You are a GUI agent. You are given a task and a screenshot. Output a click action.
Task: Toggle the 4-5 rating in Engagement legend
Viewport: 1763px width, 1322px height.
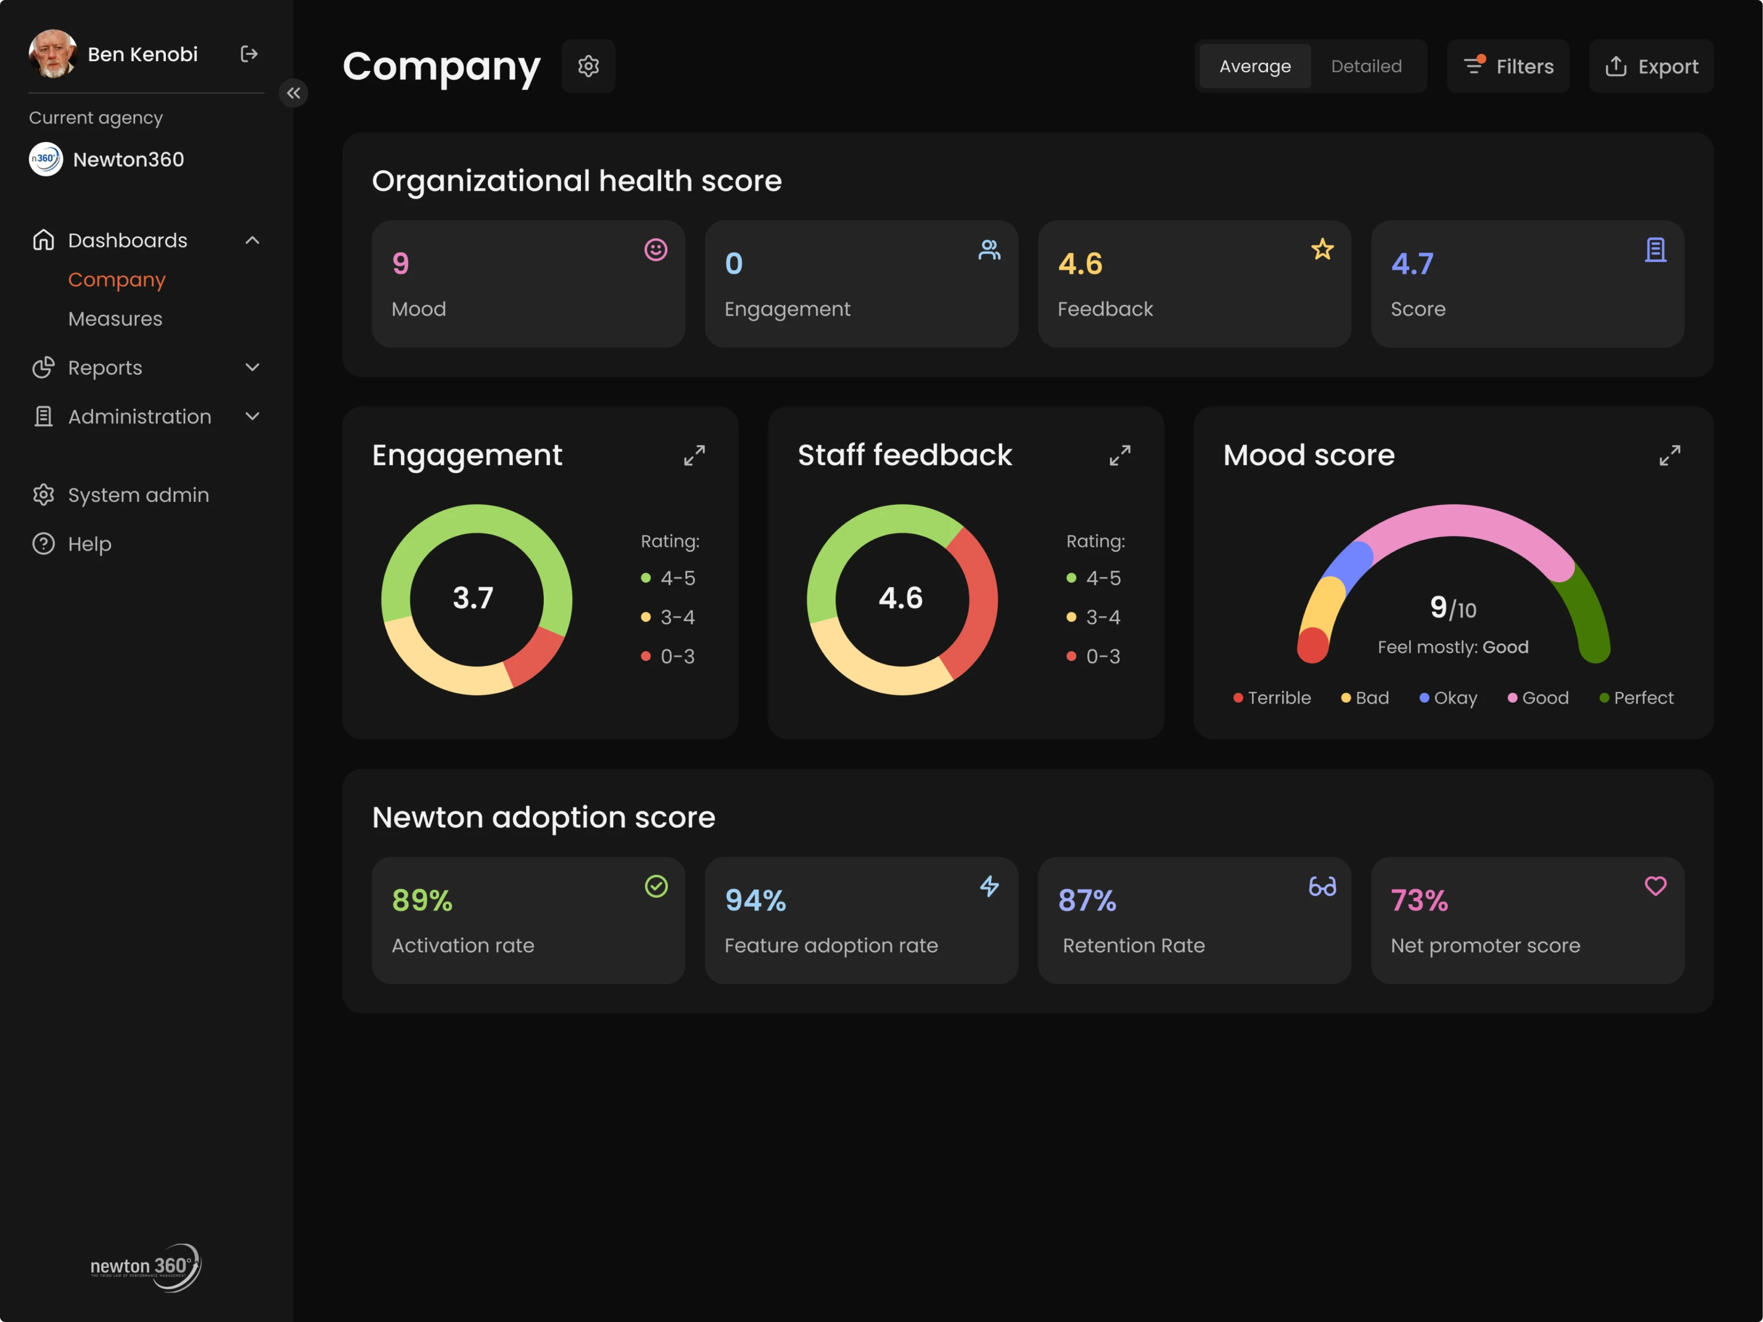click(x=668, y=578)
